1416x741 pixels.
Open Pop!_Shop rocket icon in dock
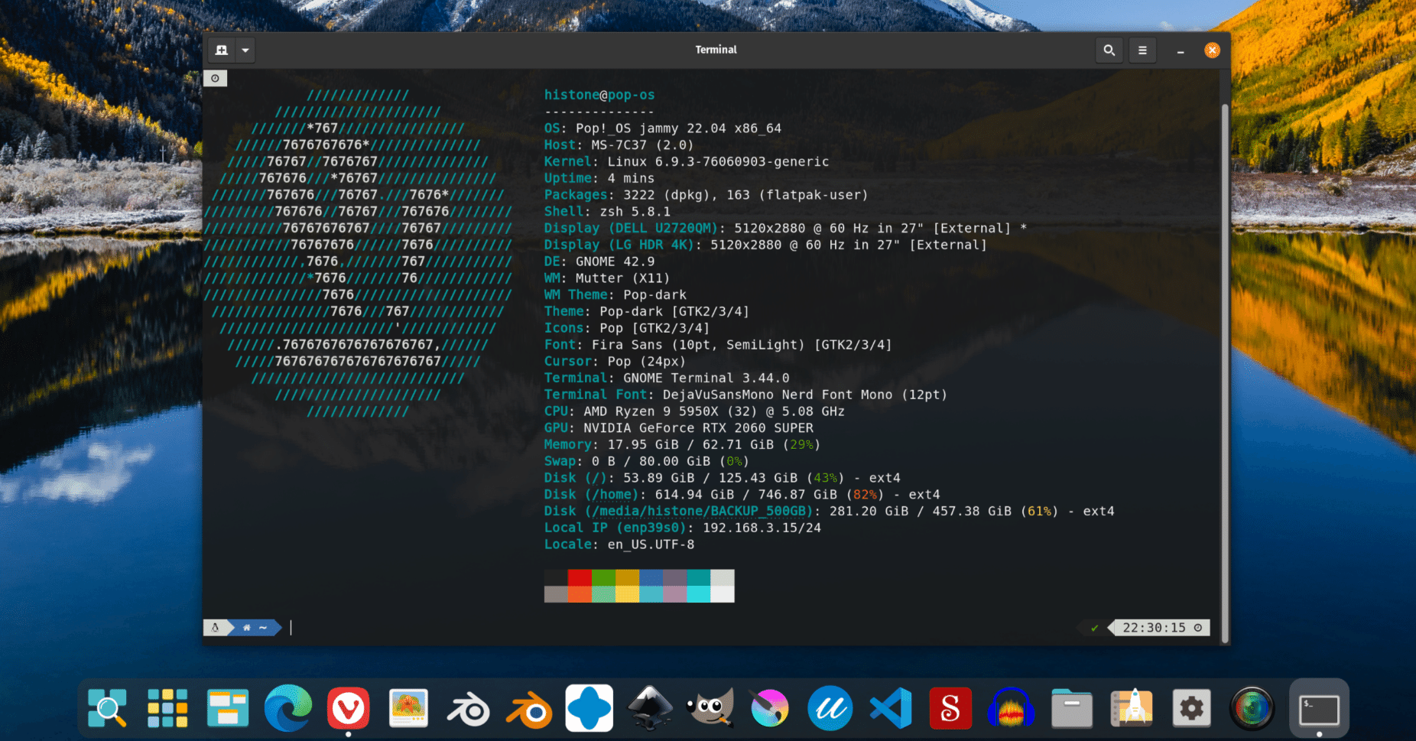[x=1132, y=708]
